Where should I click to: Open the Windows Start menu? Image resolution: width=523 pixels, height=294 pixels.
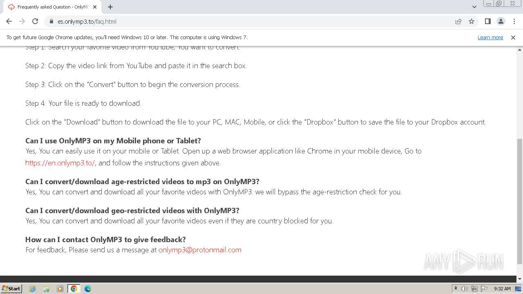tap(11, 288)
